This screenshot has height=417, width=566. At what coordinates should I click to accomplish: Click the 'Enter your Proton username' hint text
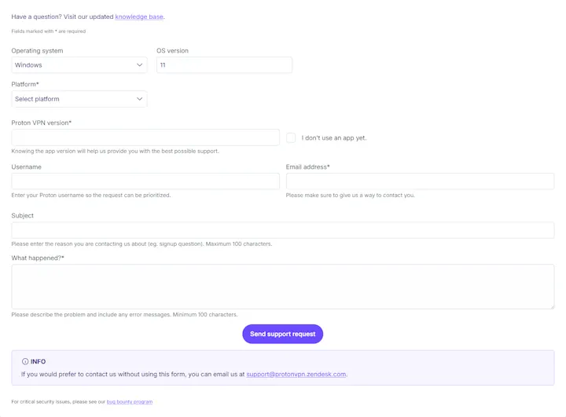pyautogui.click(x=91, y=196)
